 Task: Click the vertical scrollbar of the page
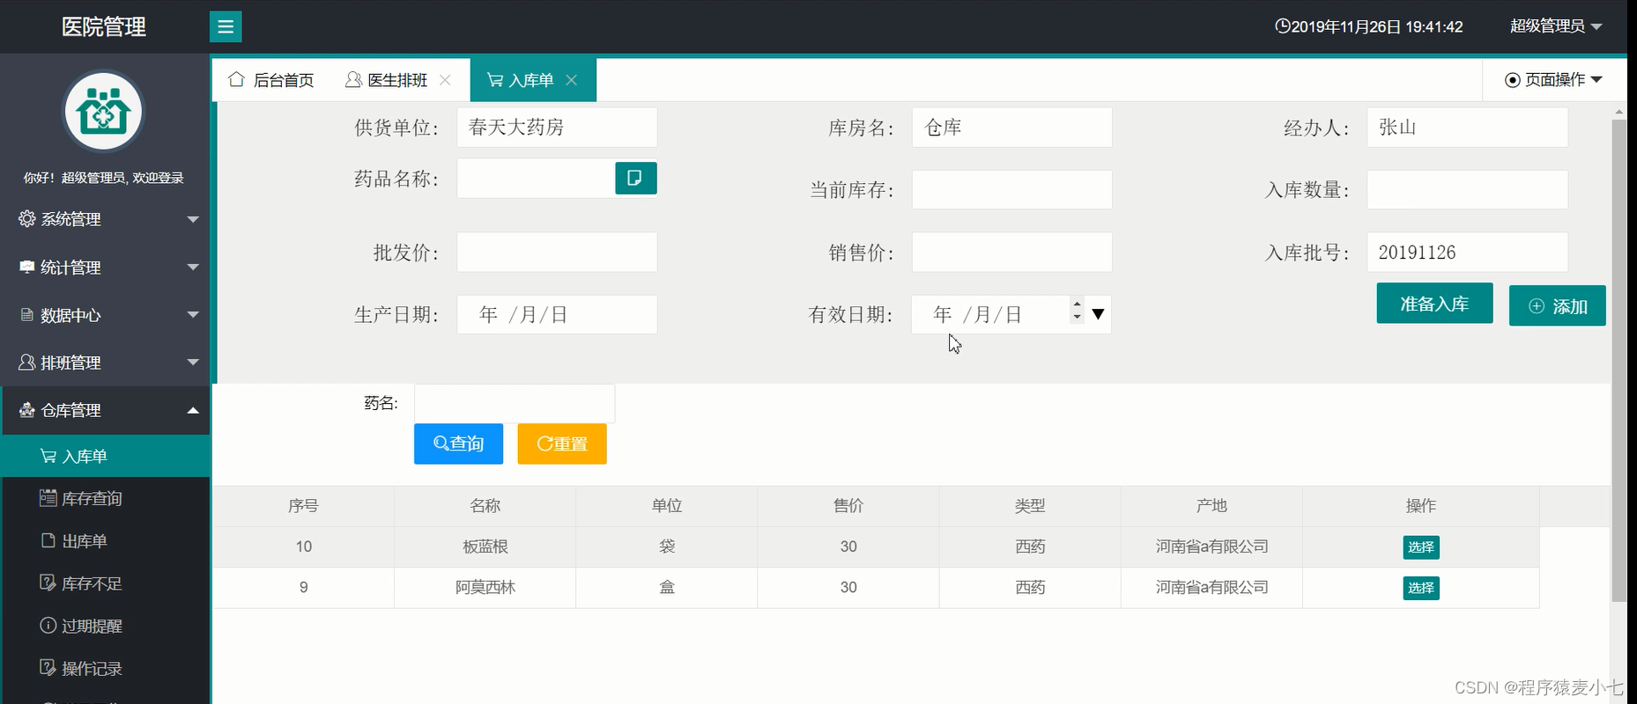(1618, 361)
